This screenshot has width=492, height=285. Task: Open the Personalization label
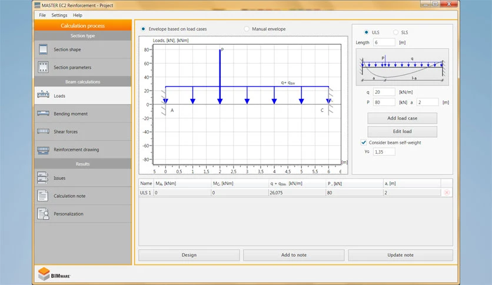click(68, 214)
